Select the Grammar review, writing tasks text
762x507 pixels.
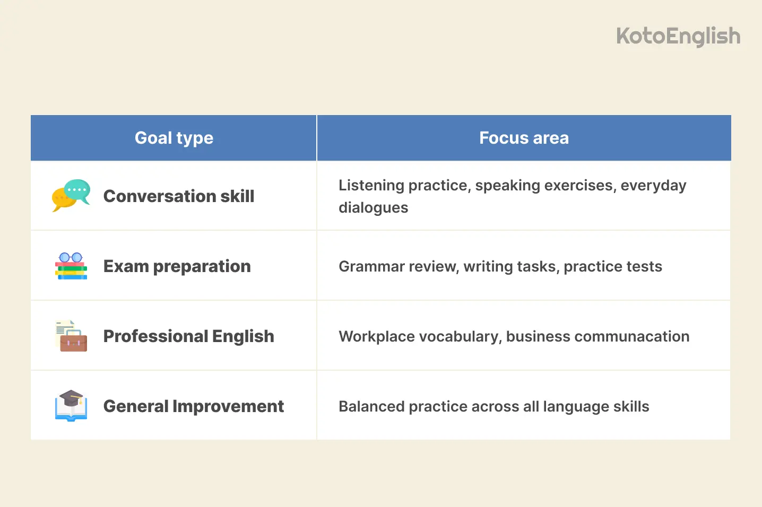(449, 266)
